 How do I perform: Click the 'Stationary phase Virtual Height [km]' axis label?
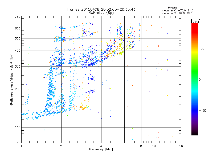pyautogui.click(x=12, y=80)
